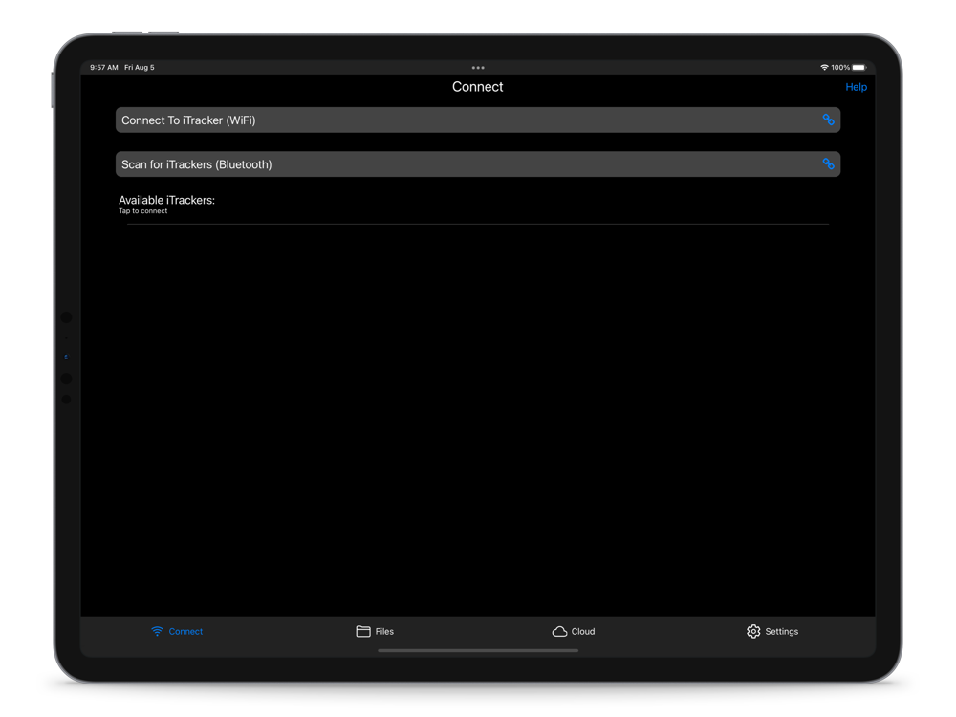The height and width of the screenshot is (717, 956).
Task: Click the folder icon in Files tab
Action: [363, 631]
